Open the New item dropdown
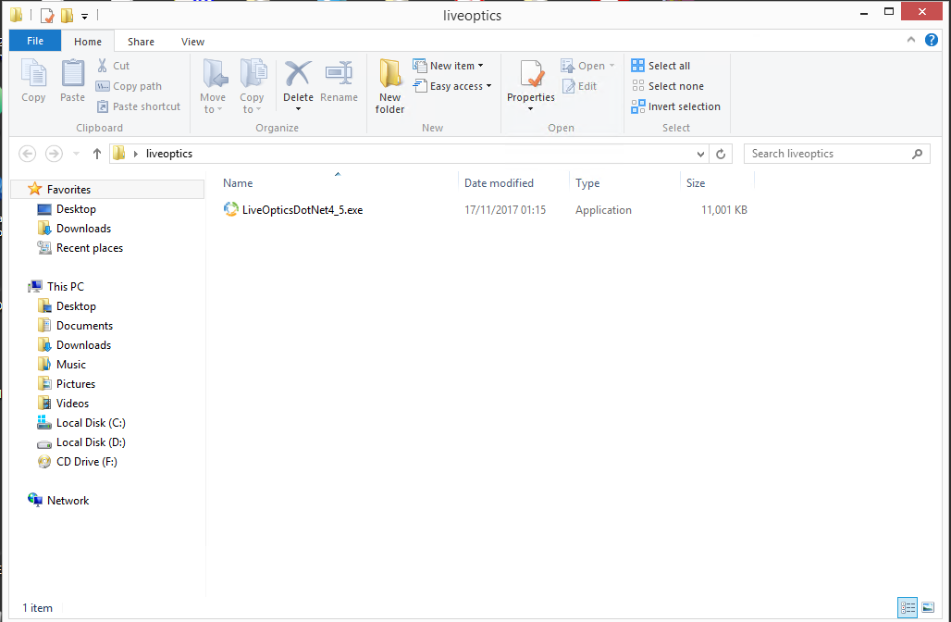Image resolution: width=951 pixels, height=622 pixels. [448, 66]
